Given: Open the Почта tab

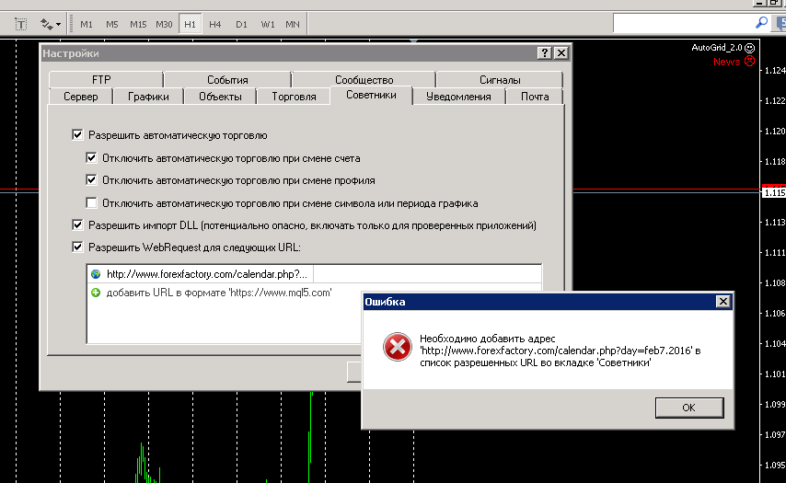Looking at the screenshot, I should [535, 97].
